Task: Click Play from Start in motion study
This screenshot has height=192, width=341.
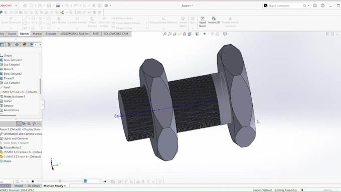Action: pyautogui.click(x=23, y=181)
